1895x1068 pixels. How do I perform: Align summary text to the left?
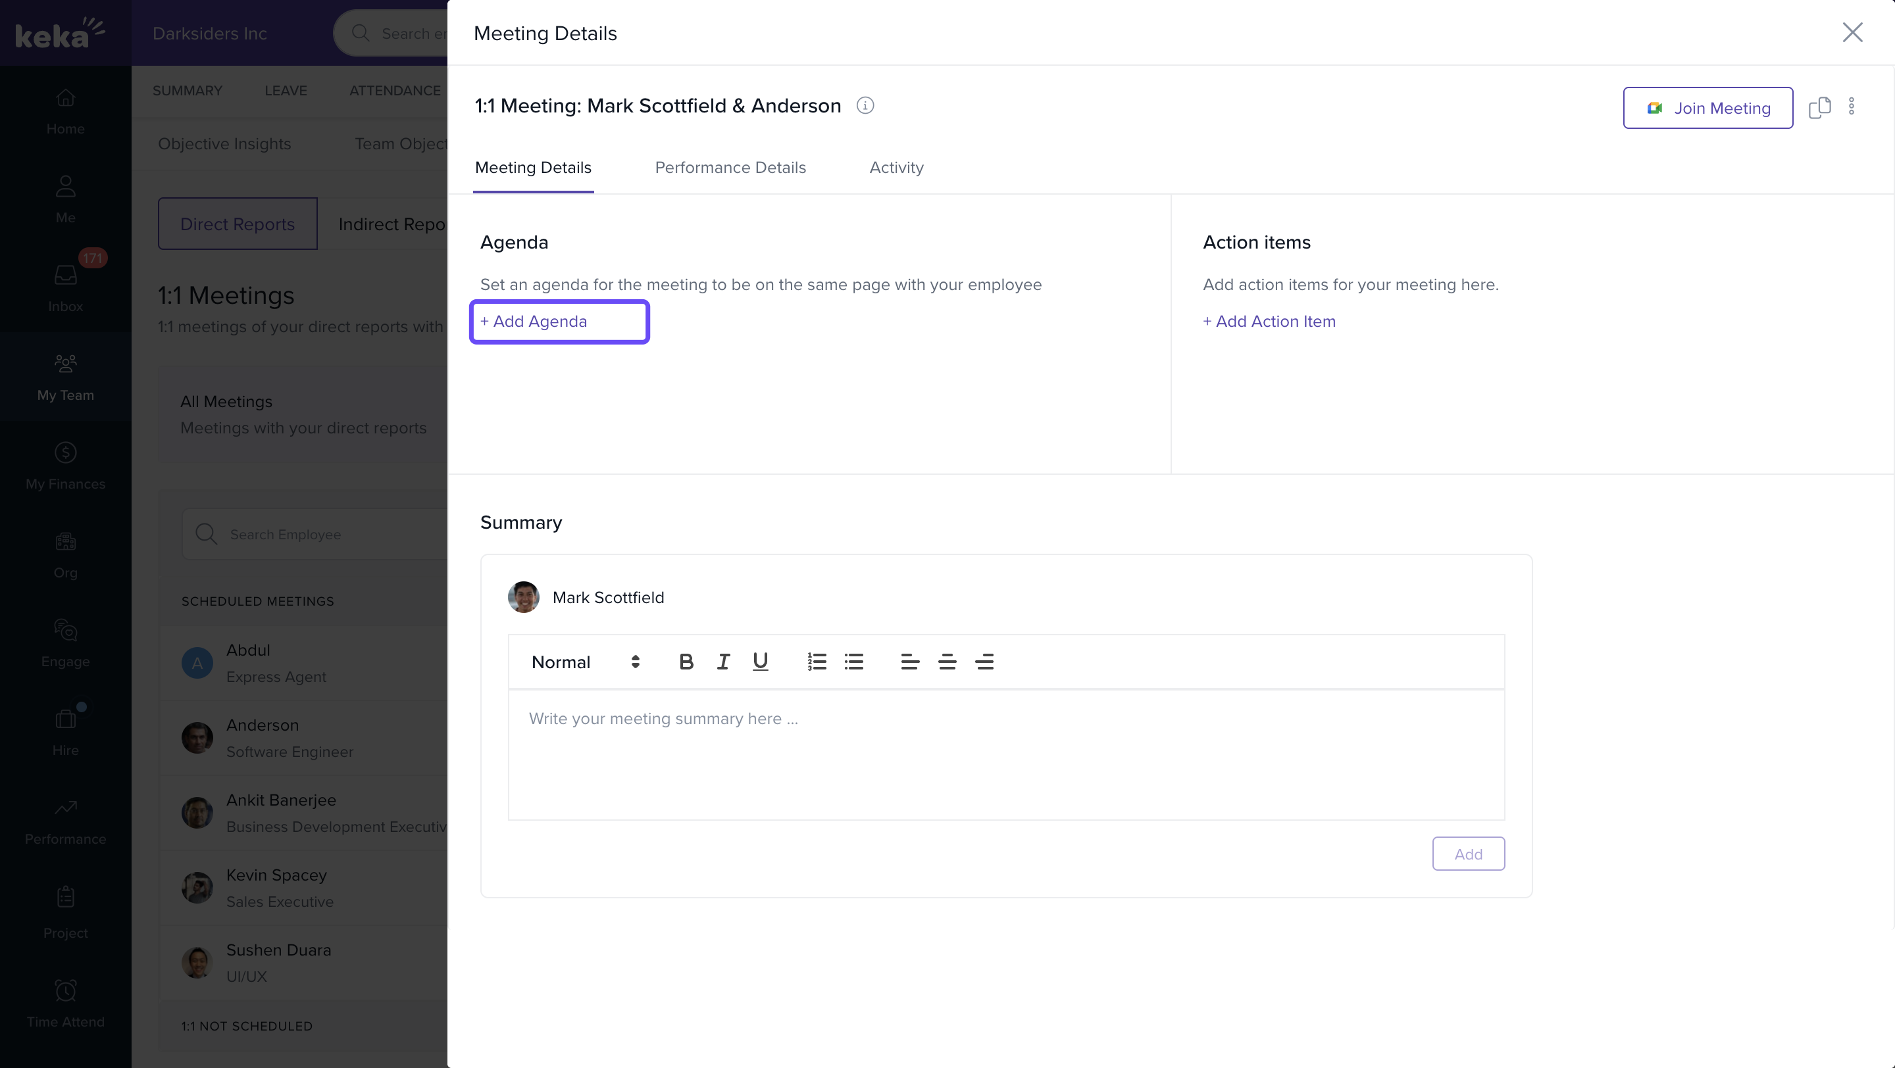(909, 662)
